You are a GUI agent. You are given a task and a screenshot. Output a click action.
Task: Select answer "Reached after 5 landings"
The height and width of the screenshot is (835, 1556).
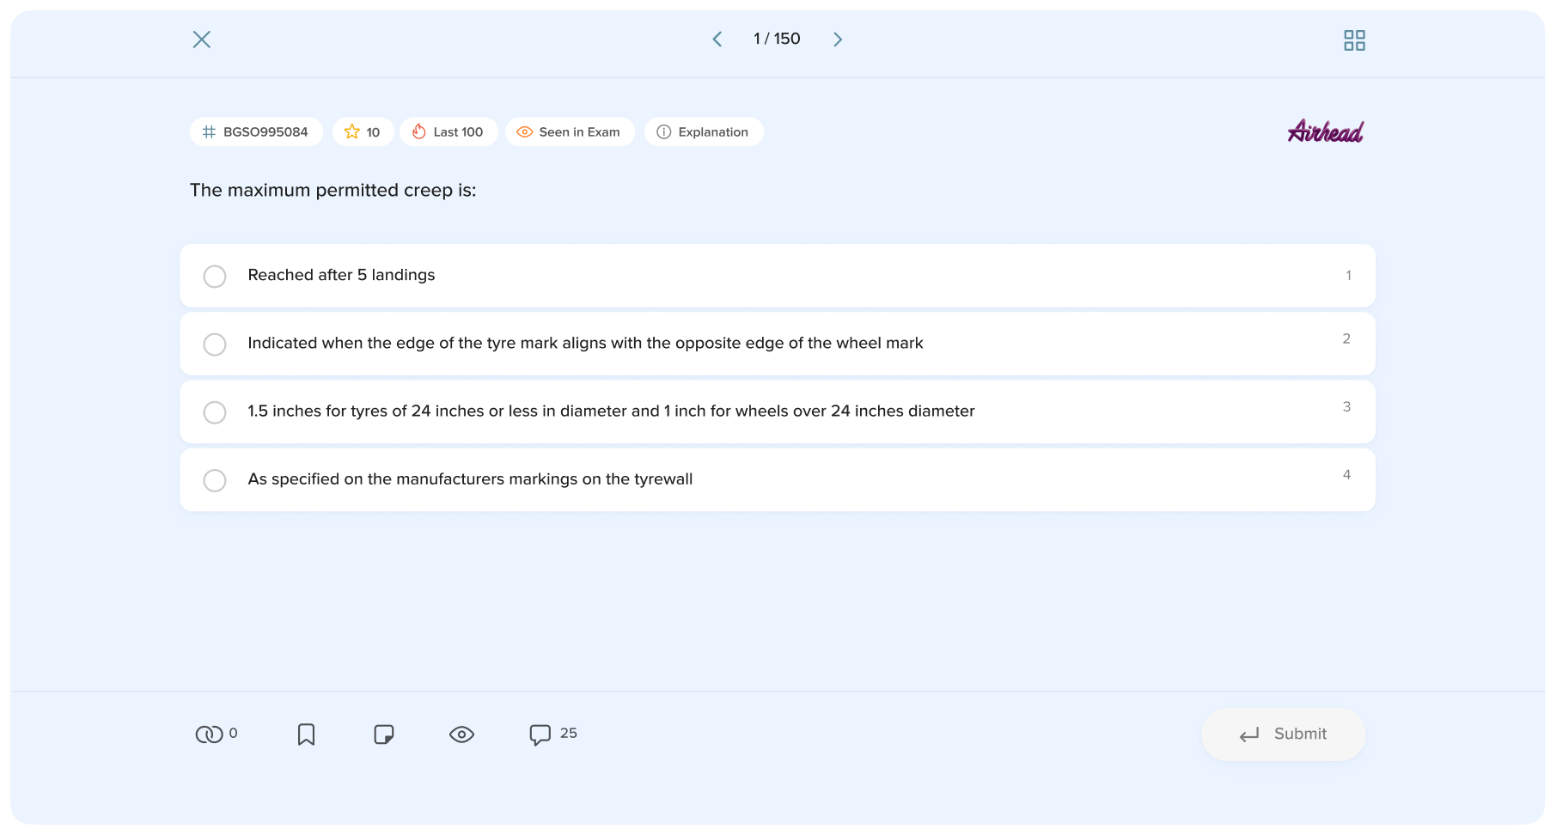[215, 276]
